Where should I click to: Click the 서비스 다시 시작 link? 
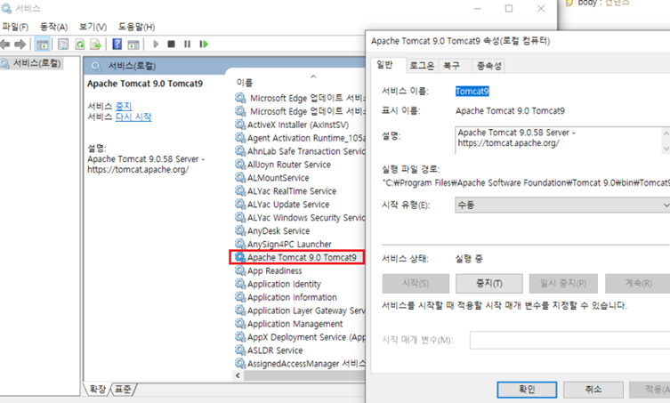[x=133, y=117]
